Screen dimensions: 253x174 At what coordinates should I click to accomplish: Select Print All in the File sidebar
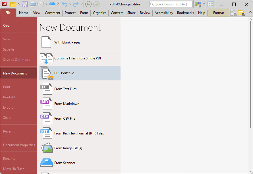tap(18, 97)
